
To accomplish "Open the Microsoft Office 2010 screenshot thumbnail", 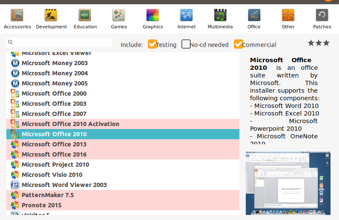I will point(288,183).
